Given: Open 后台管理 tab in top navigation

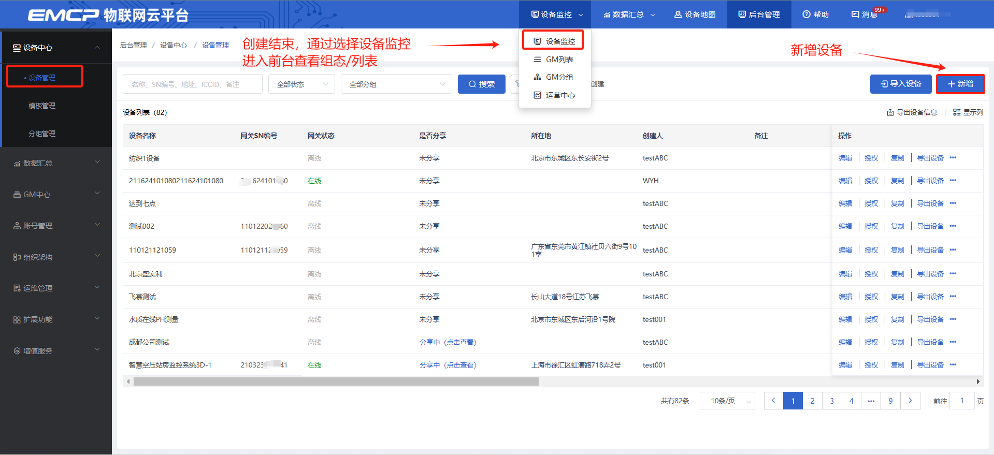Looking at the screenshot, I should (x=759, y=14).
